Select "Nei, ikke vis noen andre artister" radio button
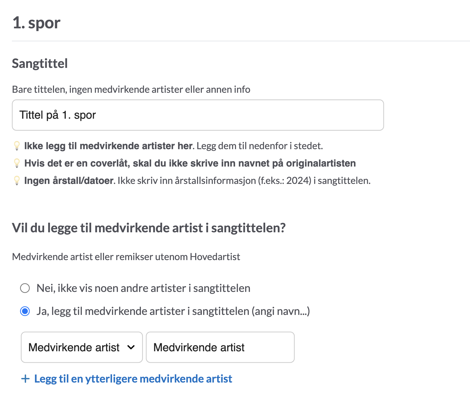Viewport: 470px width, 409px height. pos(25,288)
